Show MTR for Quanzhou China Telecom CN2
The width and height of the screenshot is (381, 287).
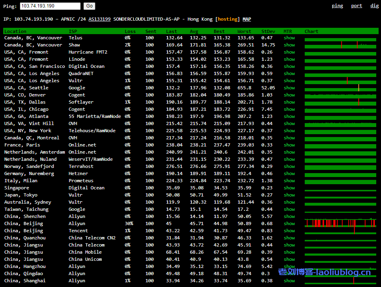[289, 238]
